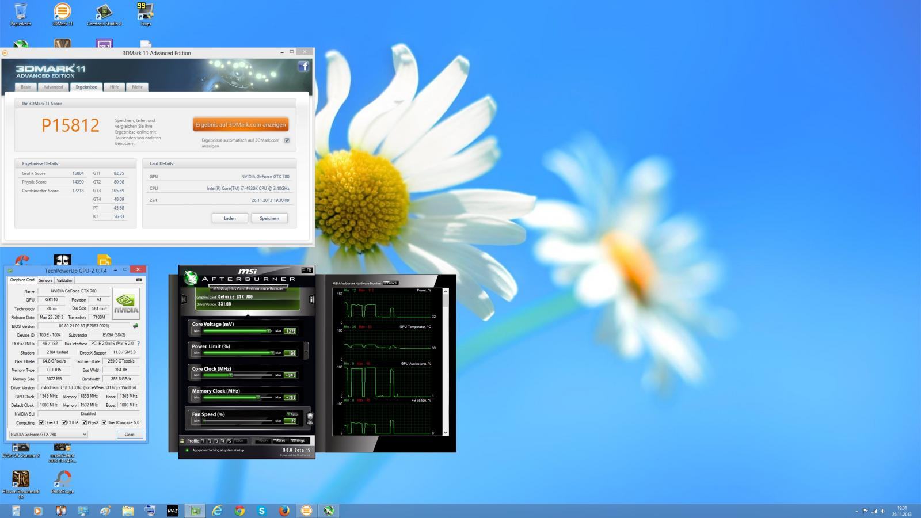Toggle the DirectCompute 5.0 checkbox
This screenshot has height=518, width=921.
point(104,423)
